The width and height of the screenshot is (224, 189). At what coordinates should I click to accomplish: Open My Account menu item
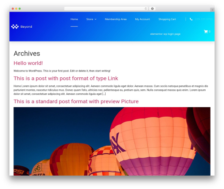pyautogui.click(x=142, y=19)
